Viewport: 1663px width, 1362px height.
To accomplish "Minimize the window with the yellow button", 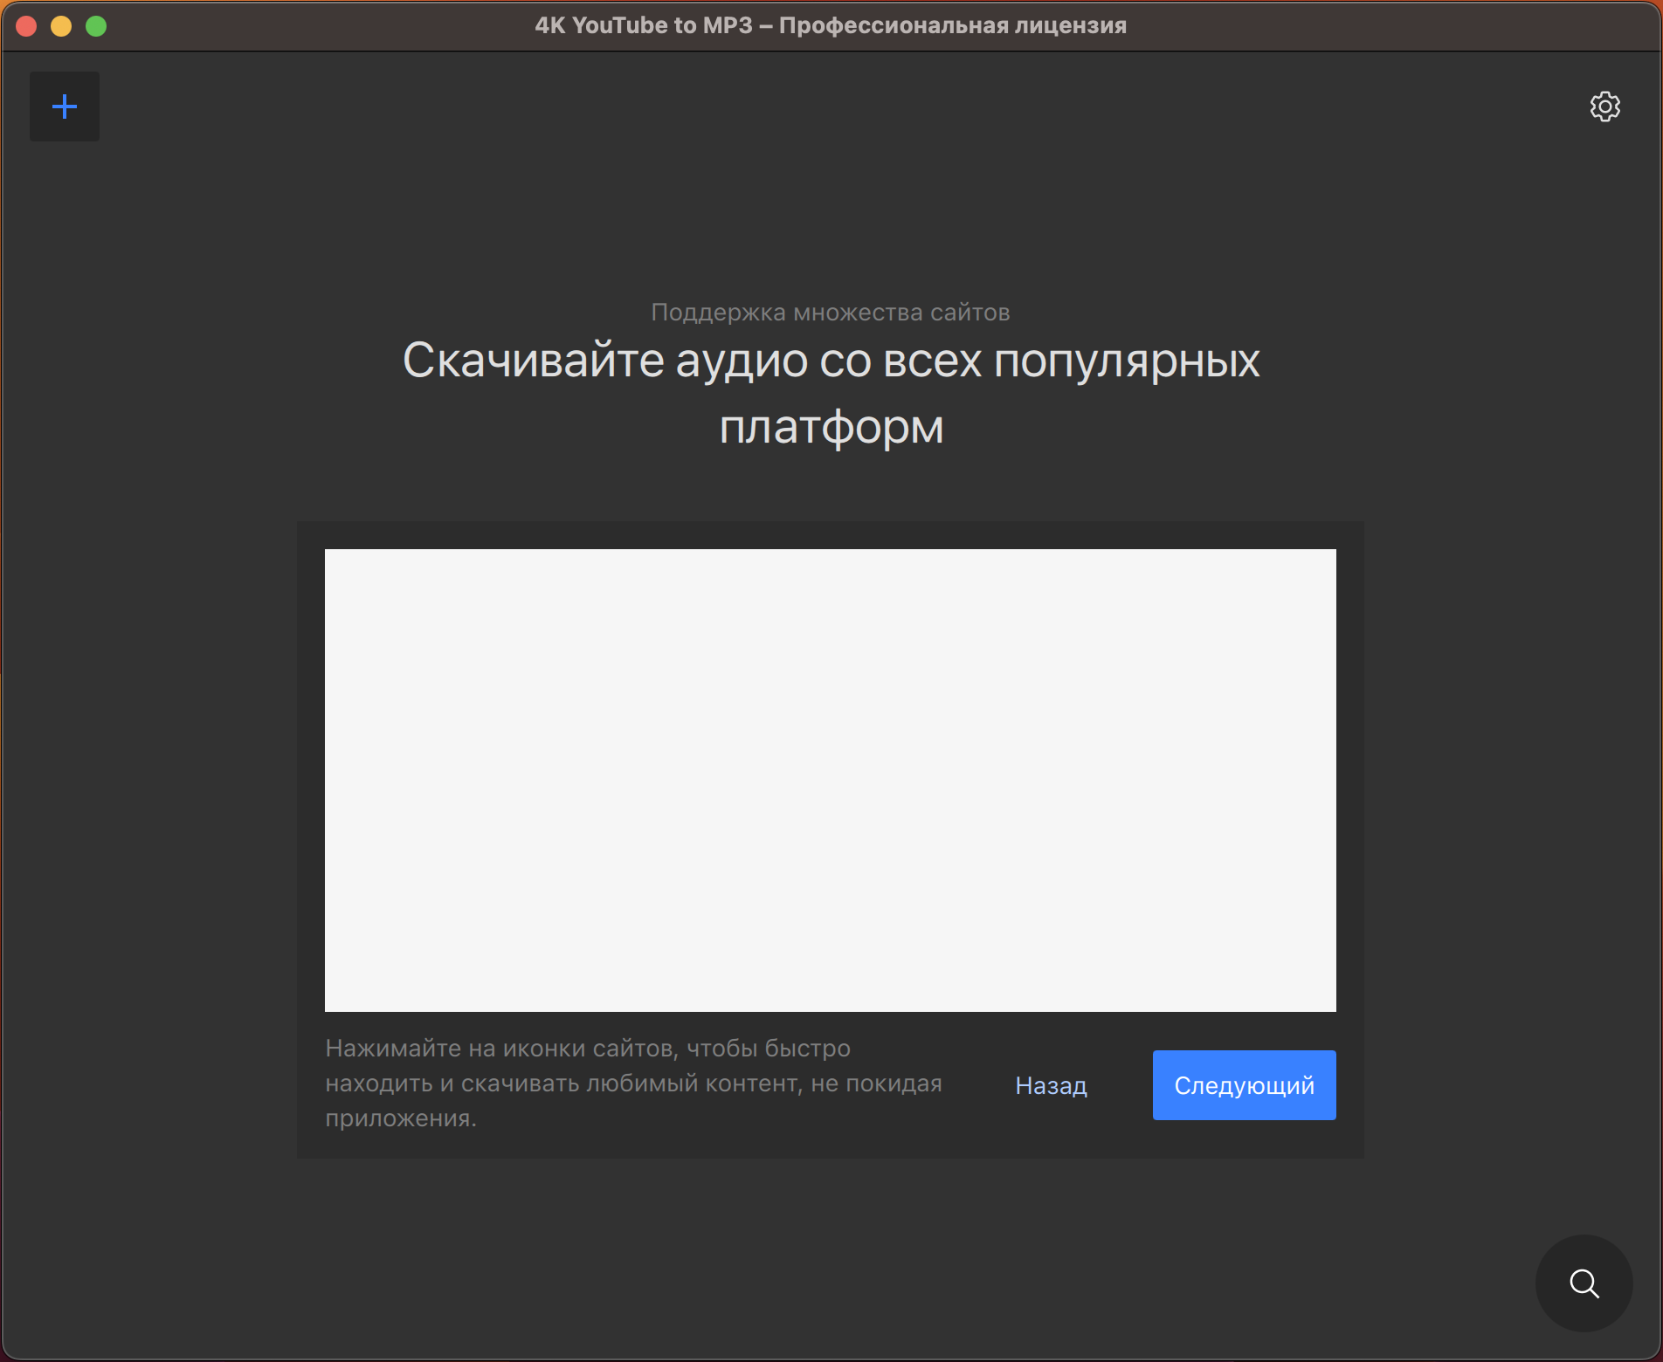I will [x=61, y=26].
